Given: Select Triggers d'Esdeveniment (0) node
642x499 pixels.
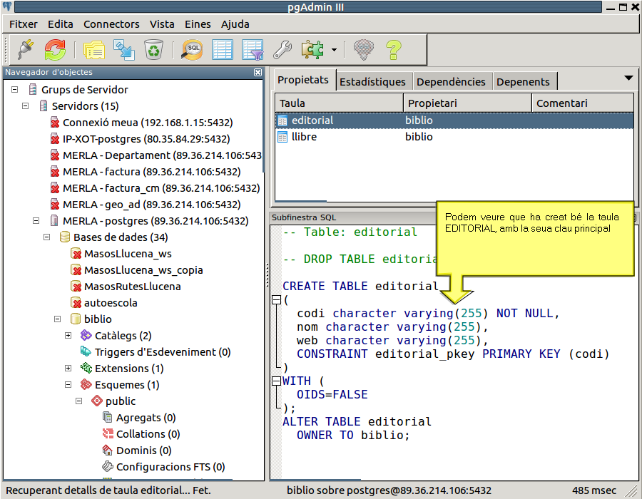Looking at the screenshot, I should [163, 351].
